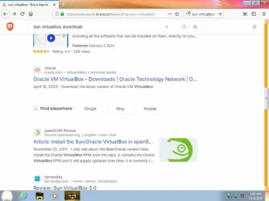Run search with red magnifier icon
The width and height of the screenshot is (269, 201).
(x=184, y=27)
